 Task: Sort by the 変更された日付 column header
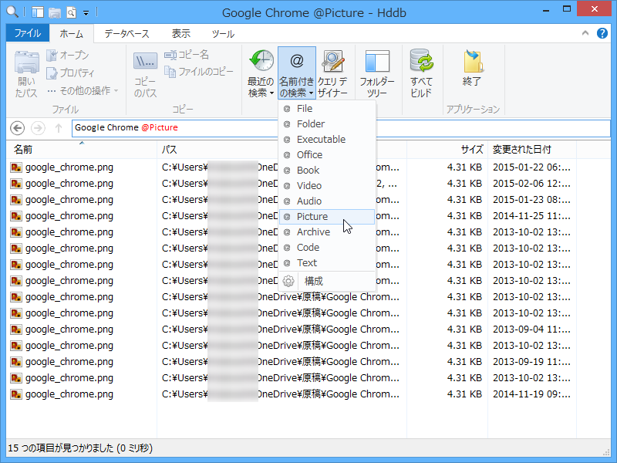(532, 150)
